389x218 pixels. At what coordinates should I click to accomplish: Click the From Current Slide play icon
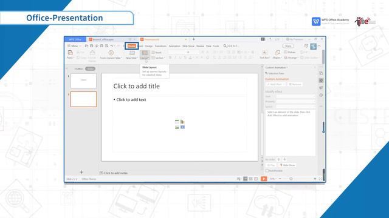click(111, 53)
